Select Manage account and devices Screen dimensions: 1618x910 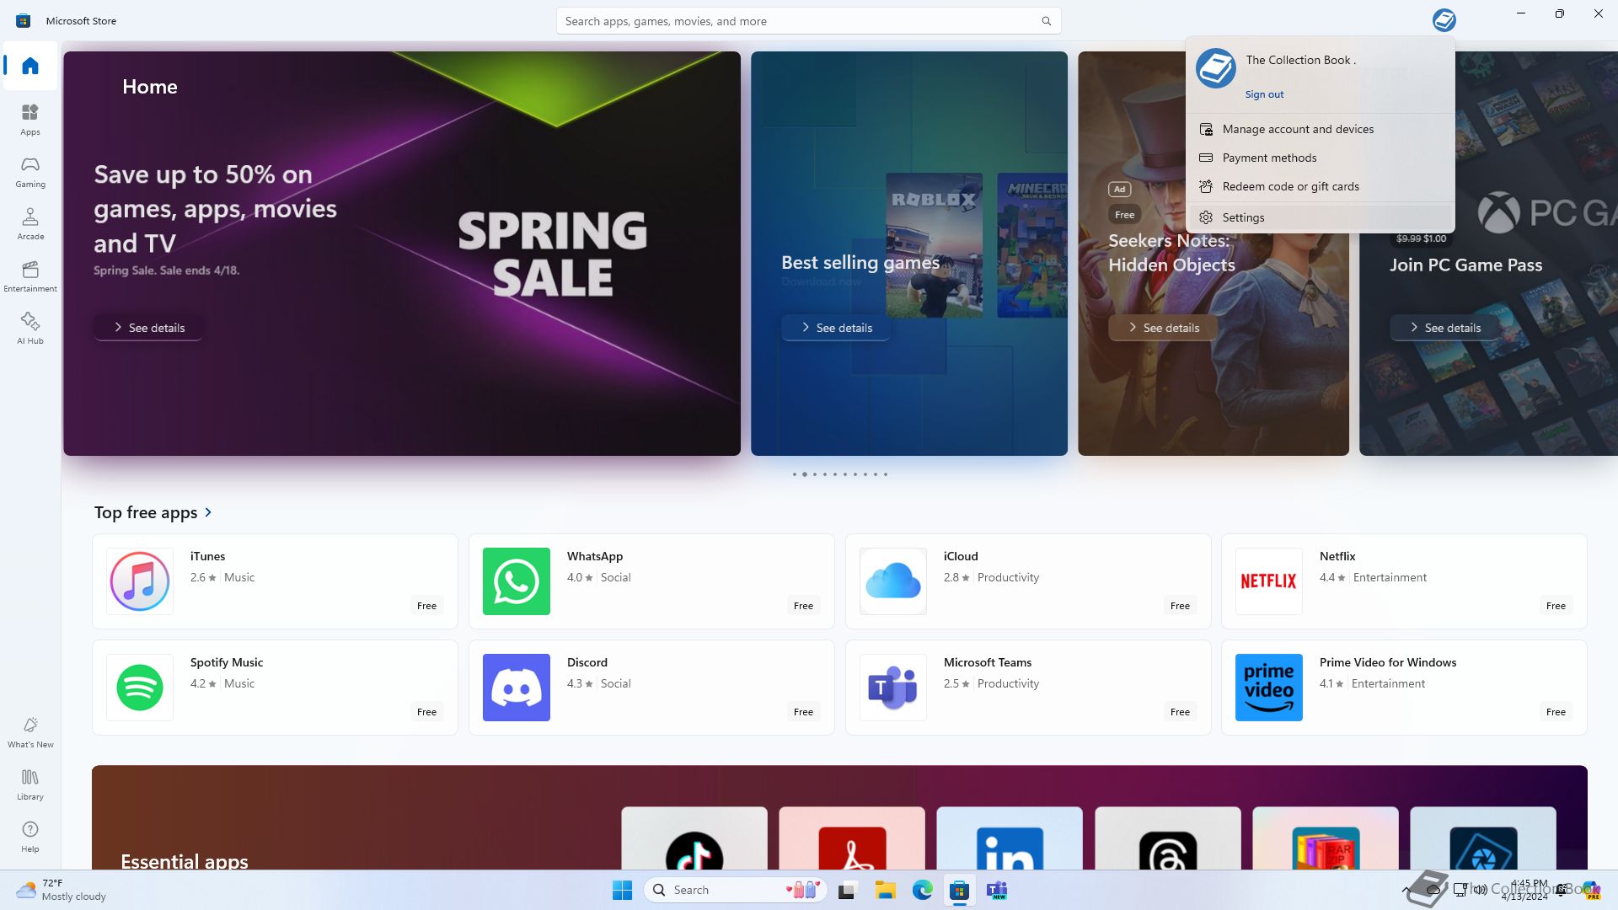click(1320, 129)
